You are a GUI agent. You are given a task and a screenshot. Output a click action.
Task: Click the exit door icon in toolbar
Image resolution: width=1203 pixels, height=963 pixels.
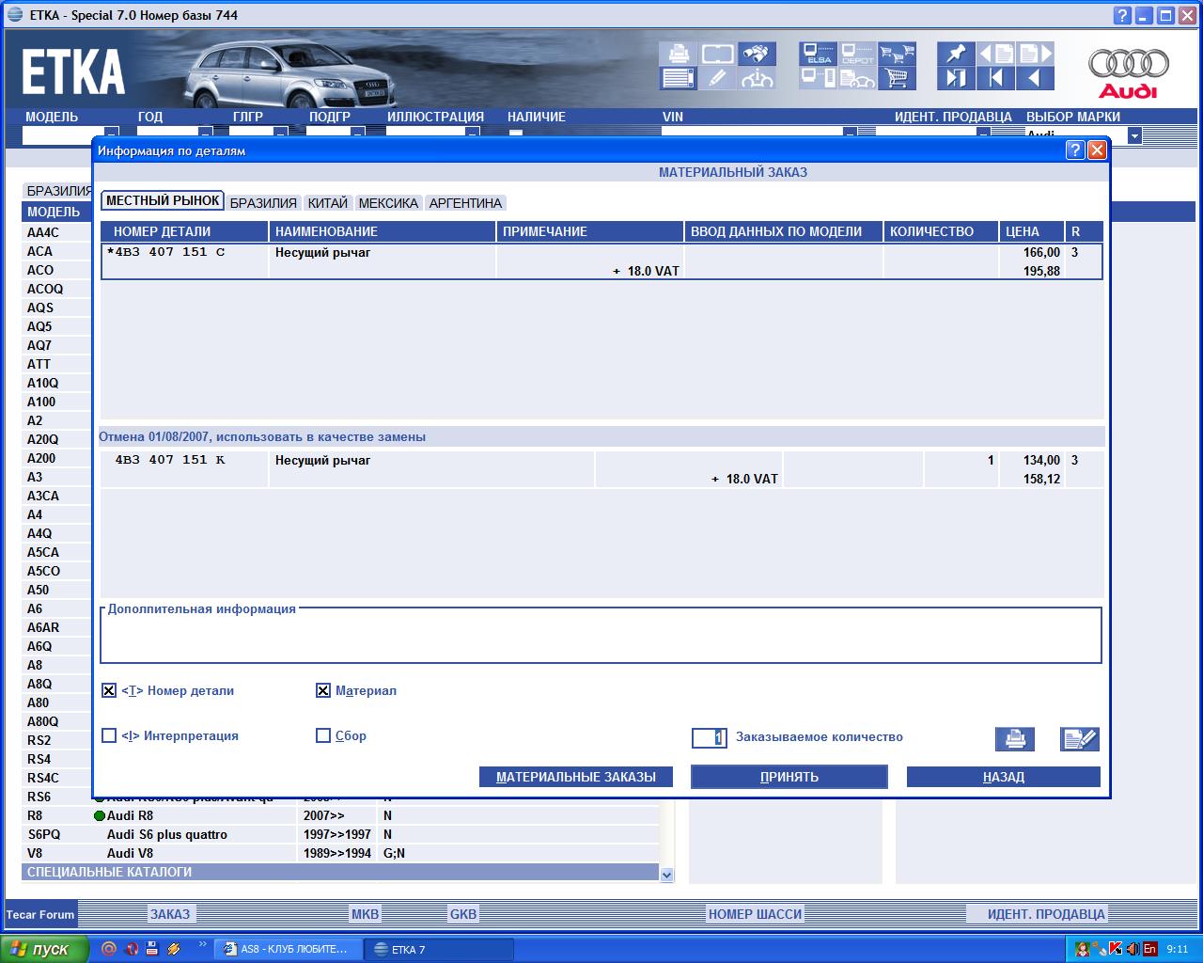[956, 78]
